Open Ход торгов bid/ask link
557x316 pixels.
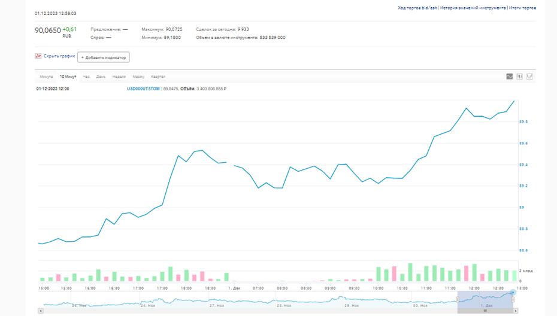click(417, 8)
